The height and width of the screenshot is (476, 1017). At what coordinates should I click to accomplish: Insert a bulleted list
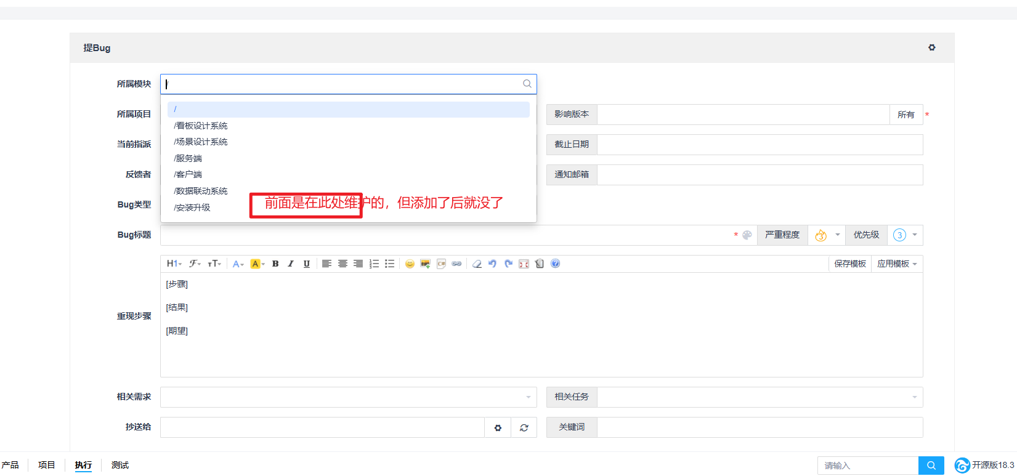click(389, 264)
